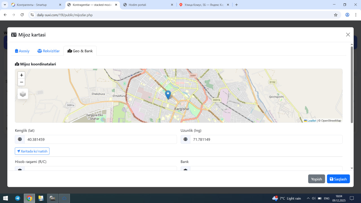Image resolution: width=361 pixels, height=203 pixels.
Task: Close the Mijoz kartasi dialog with X
Action: pos(348,35)
